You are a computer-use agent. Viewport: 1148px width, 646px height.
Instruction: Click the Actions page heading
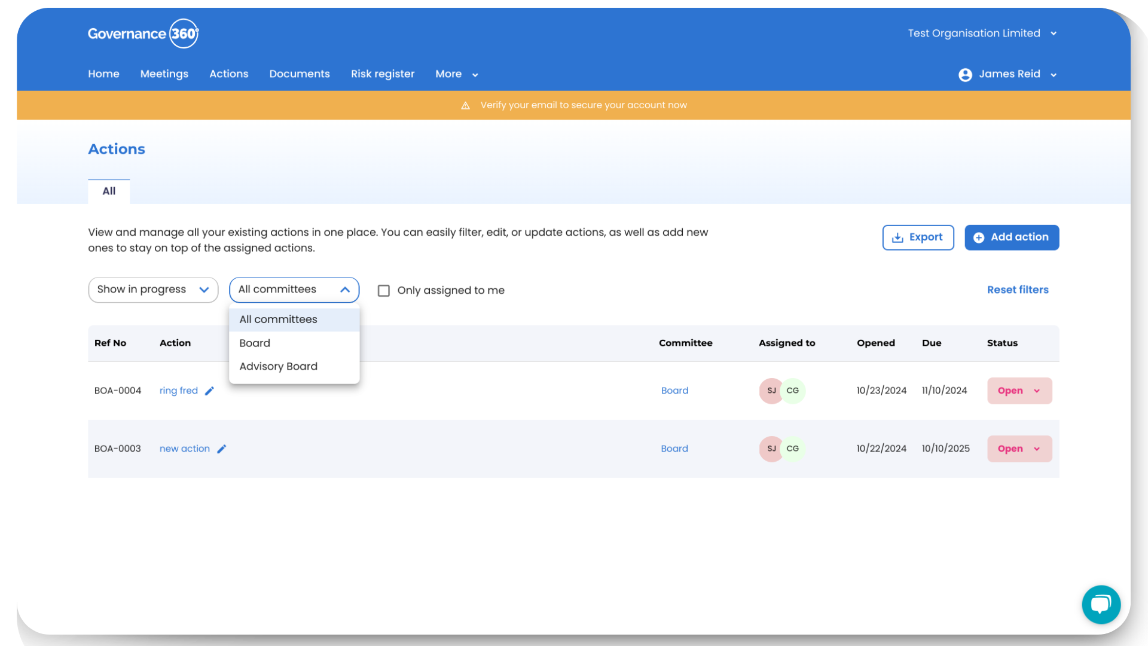(117, 150)
